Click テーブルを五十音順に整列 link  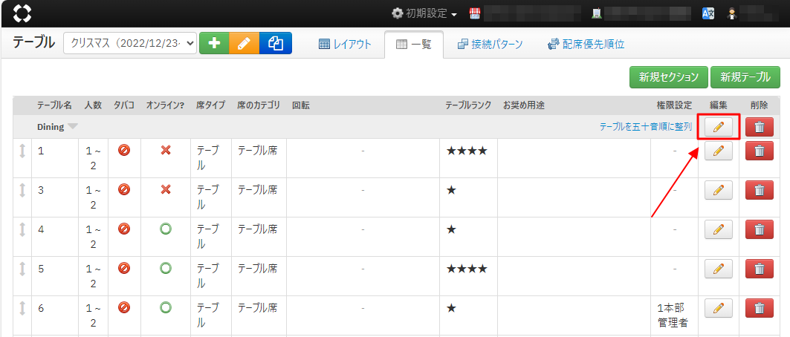(645, 127)
